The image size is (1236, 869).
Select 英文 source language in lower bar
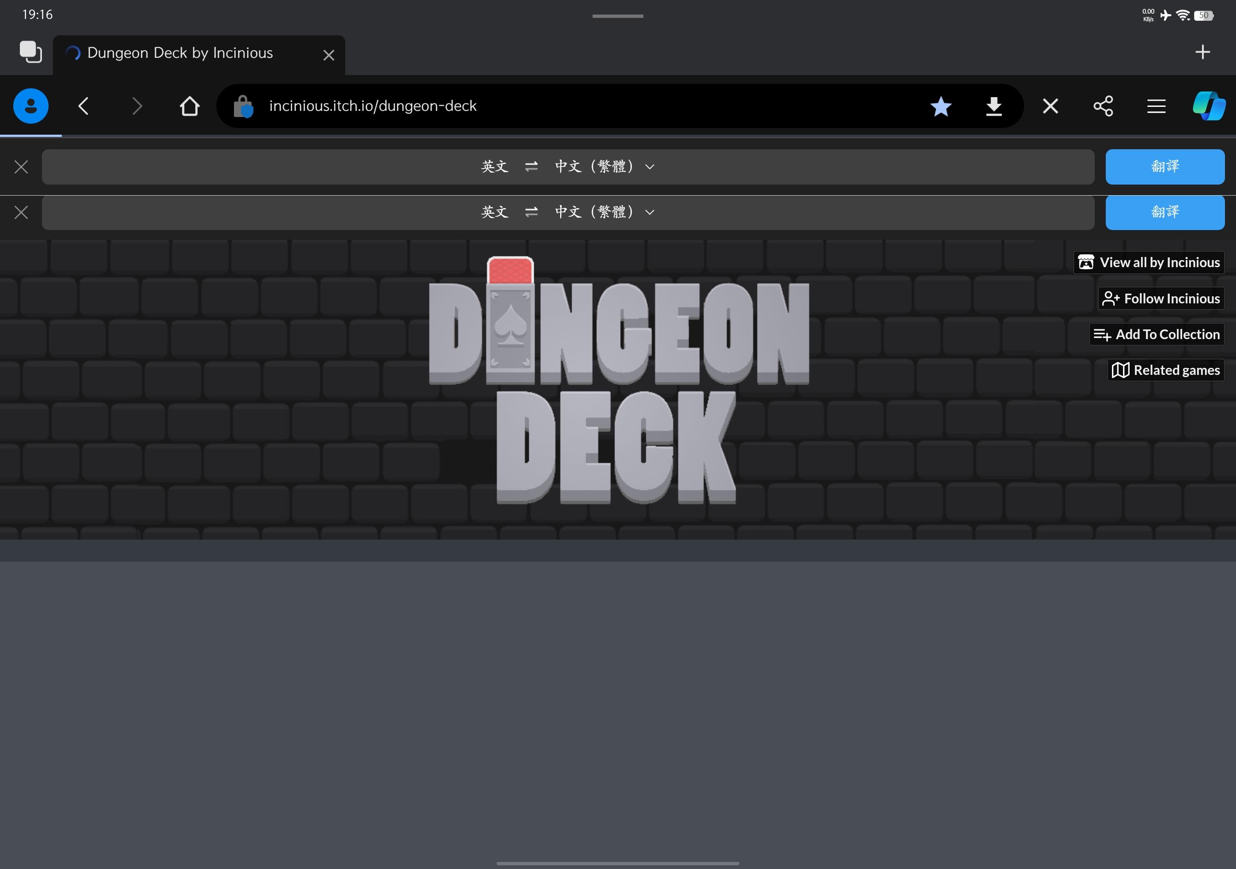(495, 212)
